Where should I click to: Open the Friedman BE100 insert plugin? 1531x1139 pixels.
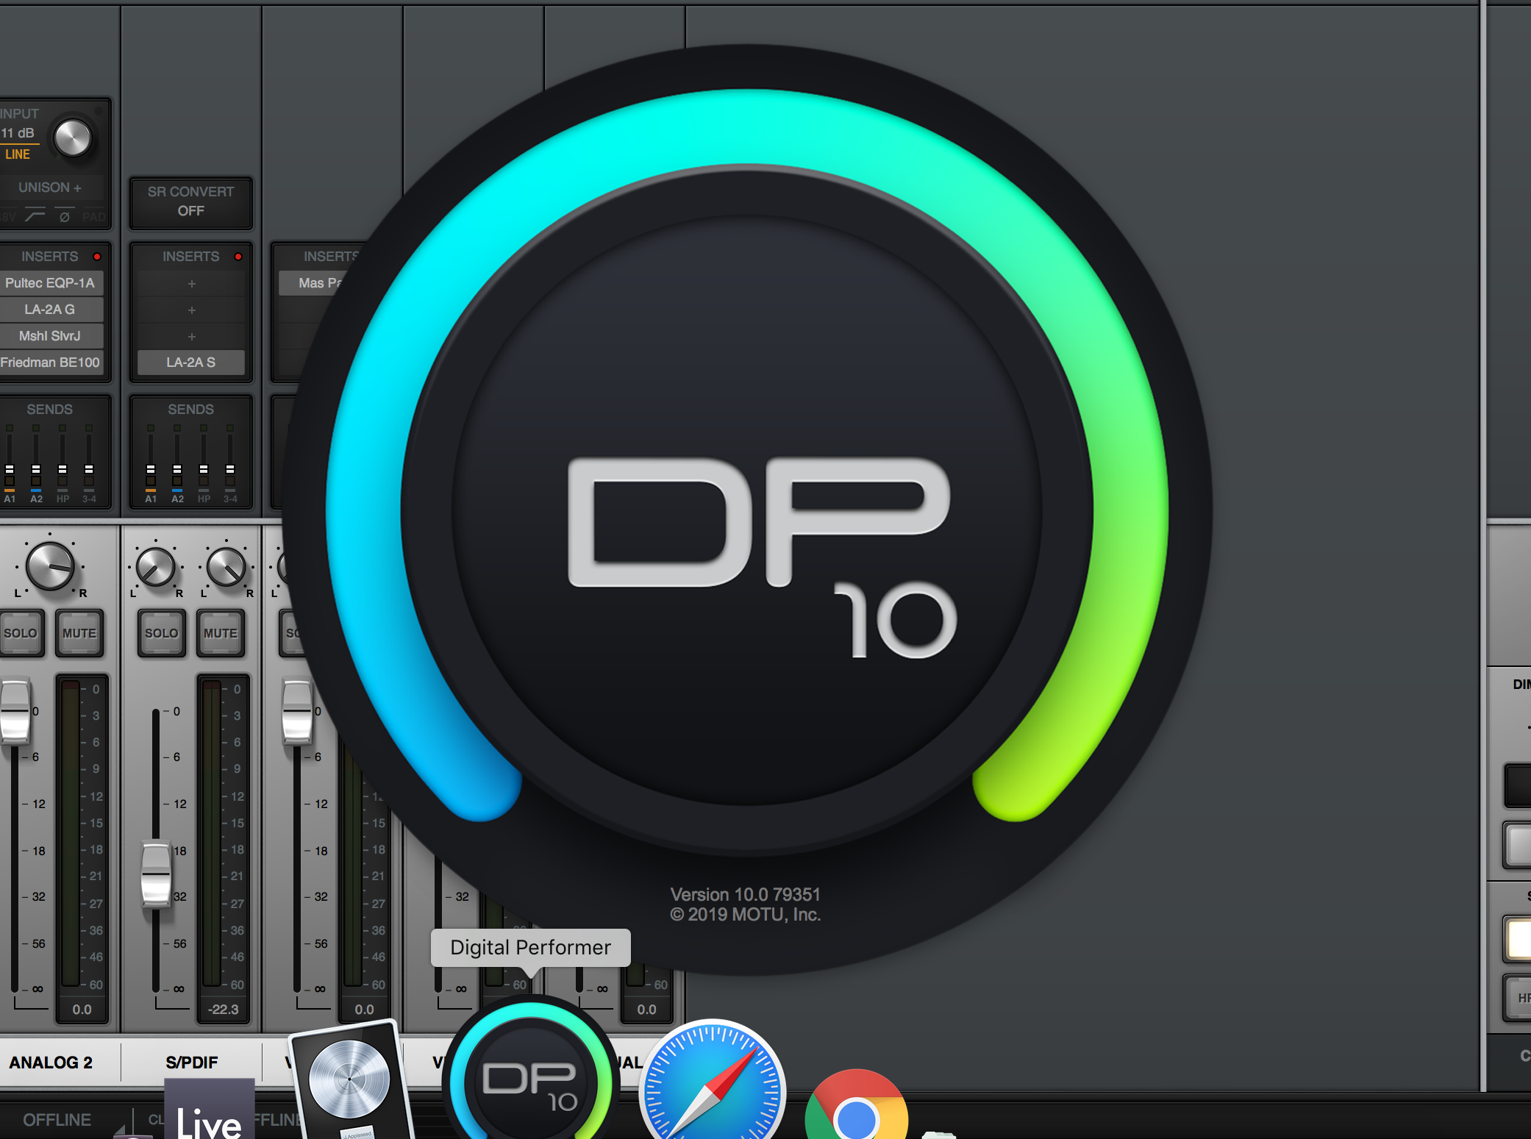(x=50, y=363)
